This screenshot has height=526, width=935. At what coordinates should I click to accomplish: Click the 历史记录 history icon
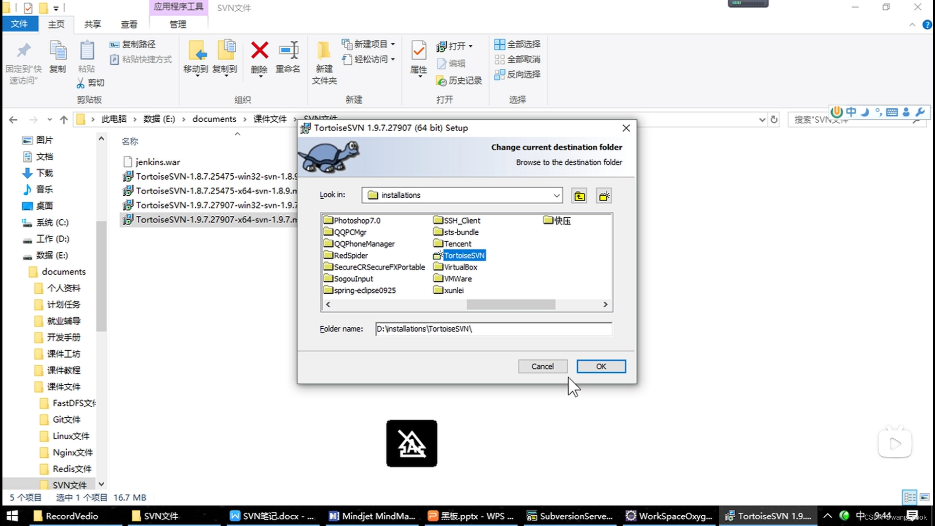click(x=441, y=80)
